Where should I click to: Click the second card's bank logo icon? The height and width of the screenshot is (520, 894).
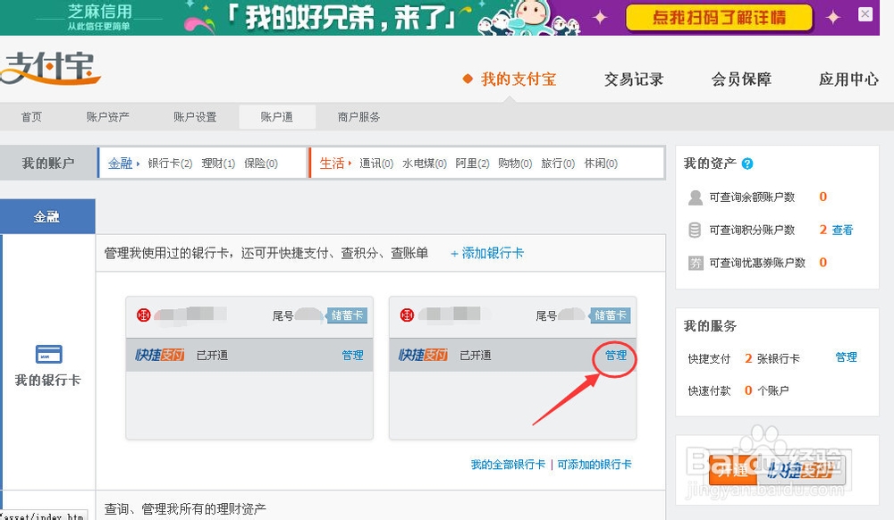click(x=407, y=315)
